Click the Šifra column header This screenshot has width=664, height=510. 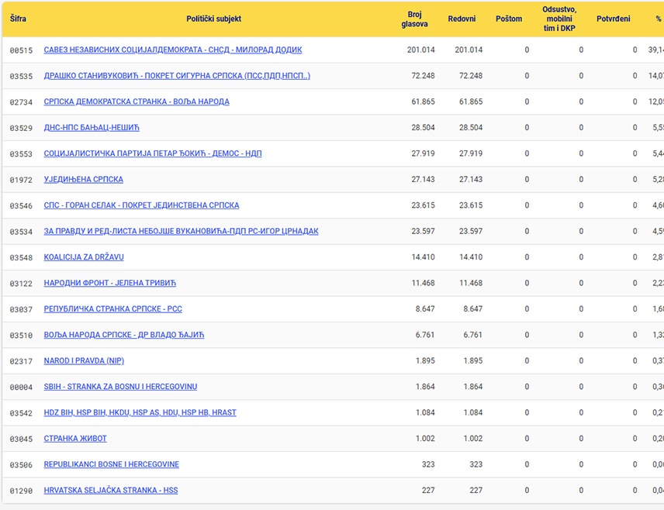pos(18,19)
